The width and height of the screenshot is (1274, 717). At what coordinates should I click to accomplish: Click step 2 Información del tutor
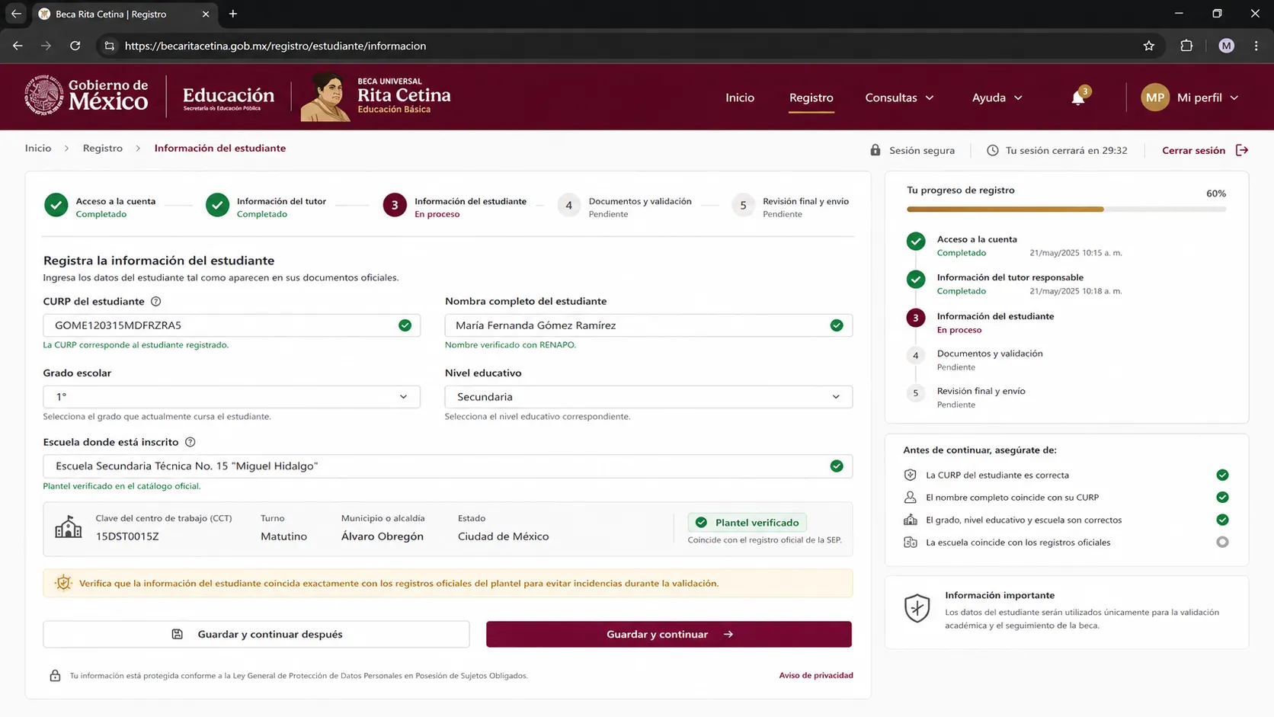(x=265, y=206)
